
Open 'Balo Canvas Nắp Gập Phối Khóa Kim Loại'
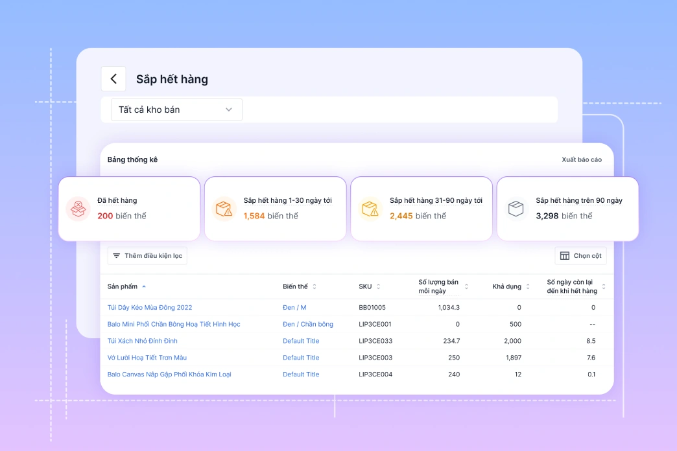pos(169,375)
